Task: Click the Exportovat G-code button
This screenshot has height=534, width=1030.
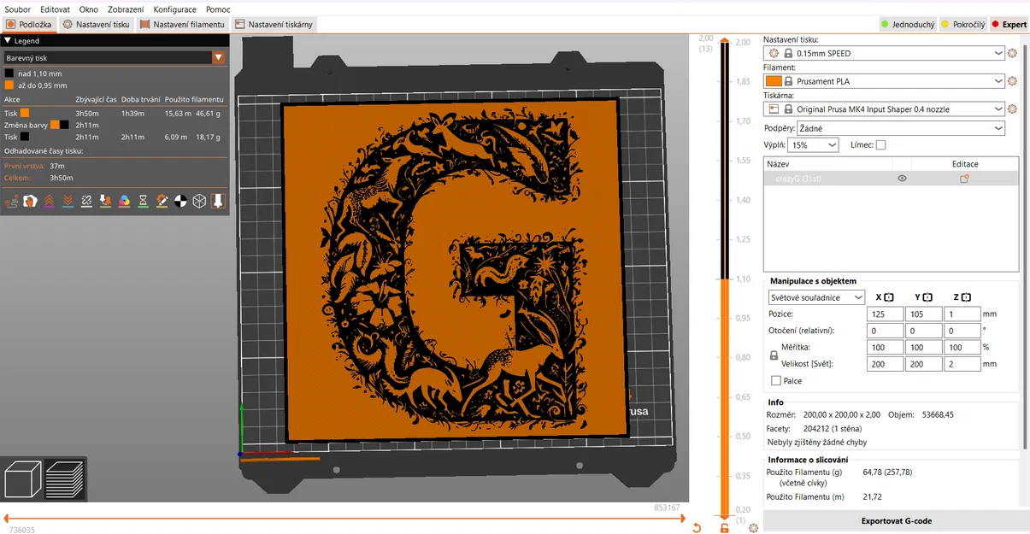Action: click(896, 520)
